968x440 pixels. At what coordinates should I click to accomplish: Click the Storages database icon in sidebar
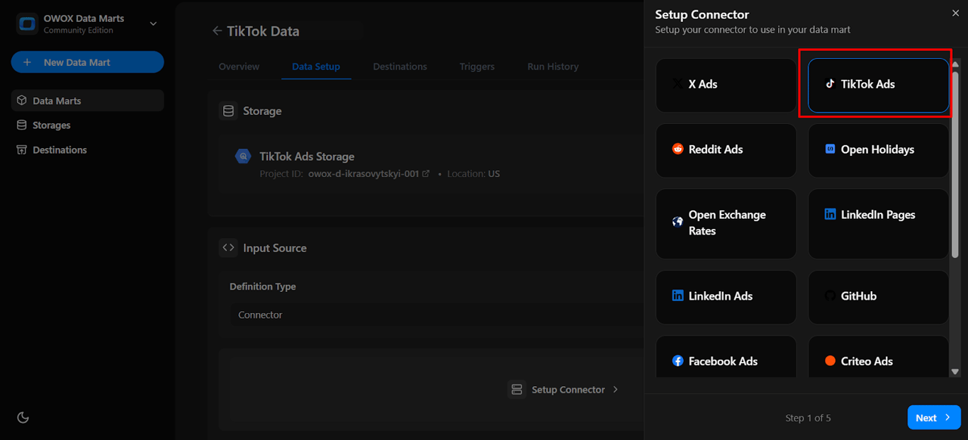coord(22,125)
